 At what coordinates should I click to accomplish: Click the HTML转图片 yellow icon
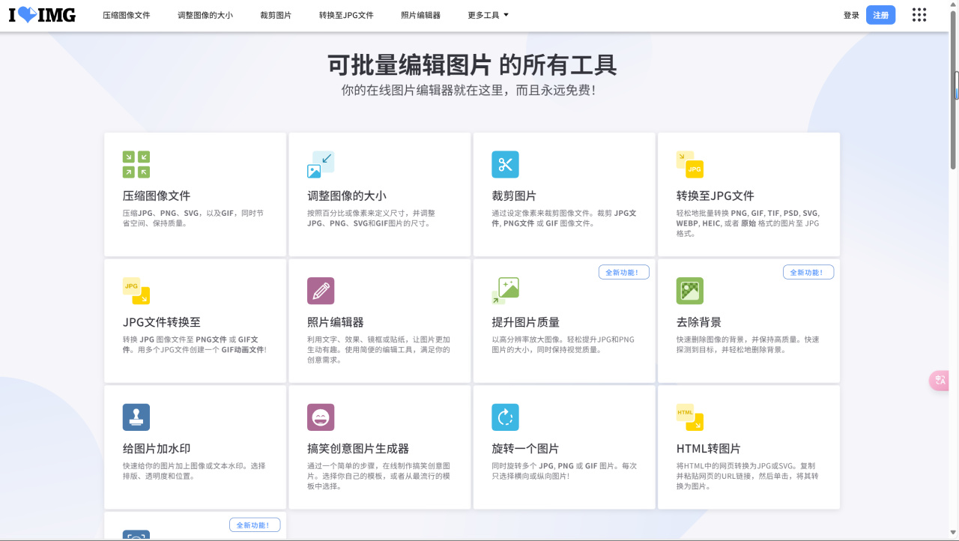click(690, 417)
